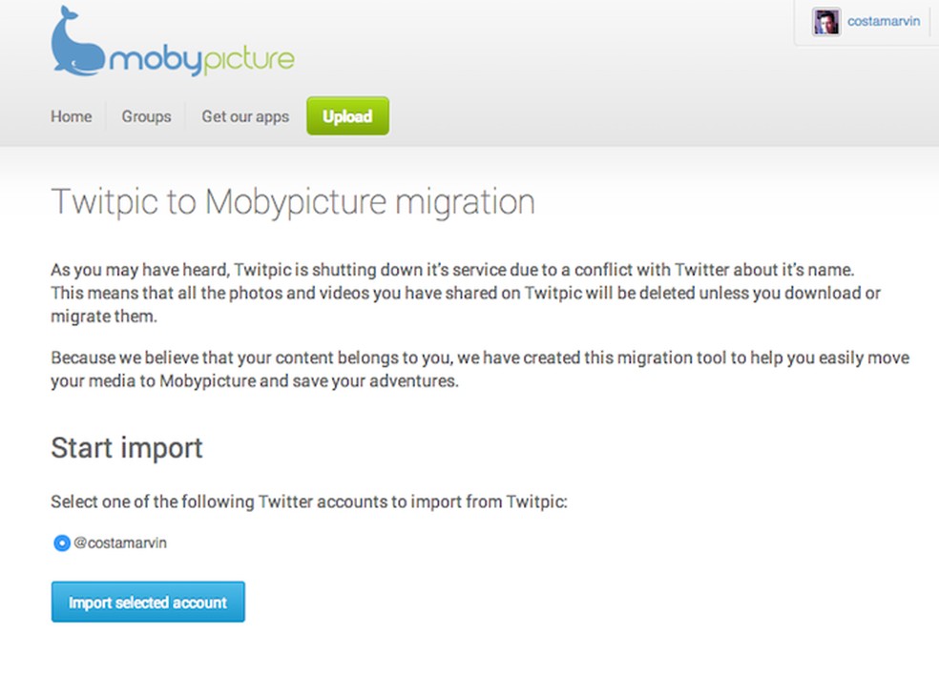Go to the Home page
The height and width of the screenshot is (675, 939).
pyautogui.click(x=72, y=116)
